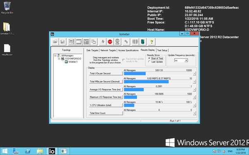Select Worker 1 in Topology tree
This screenshot has height=155, width=249.
[x=73, y=62]
